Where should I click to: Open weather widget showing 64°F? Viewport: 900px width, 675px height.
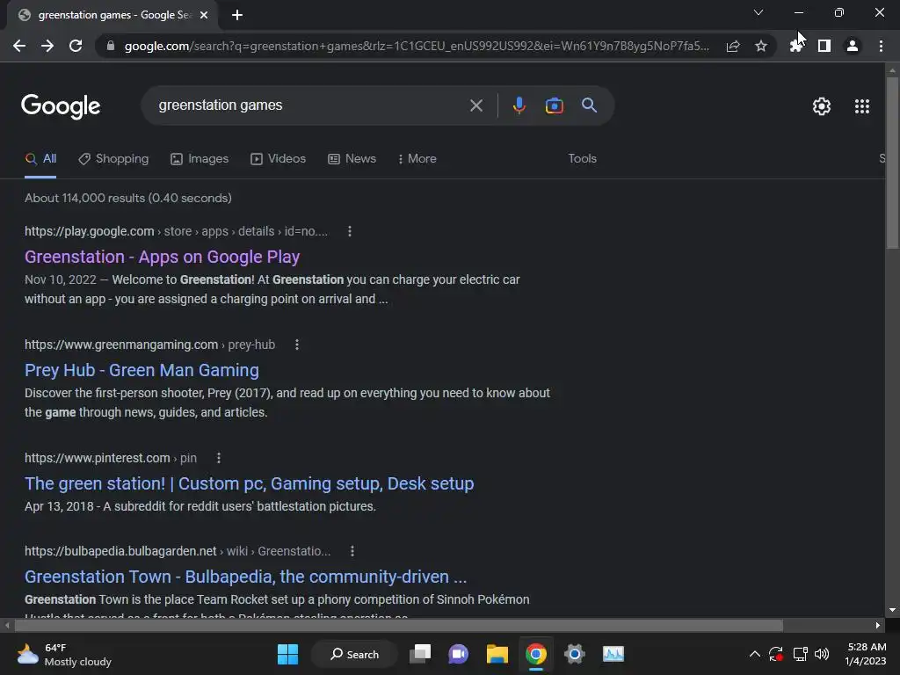coord(64,654)
